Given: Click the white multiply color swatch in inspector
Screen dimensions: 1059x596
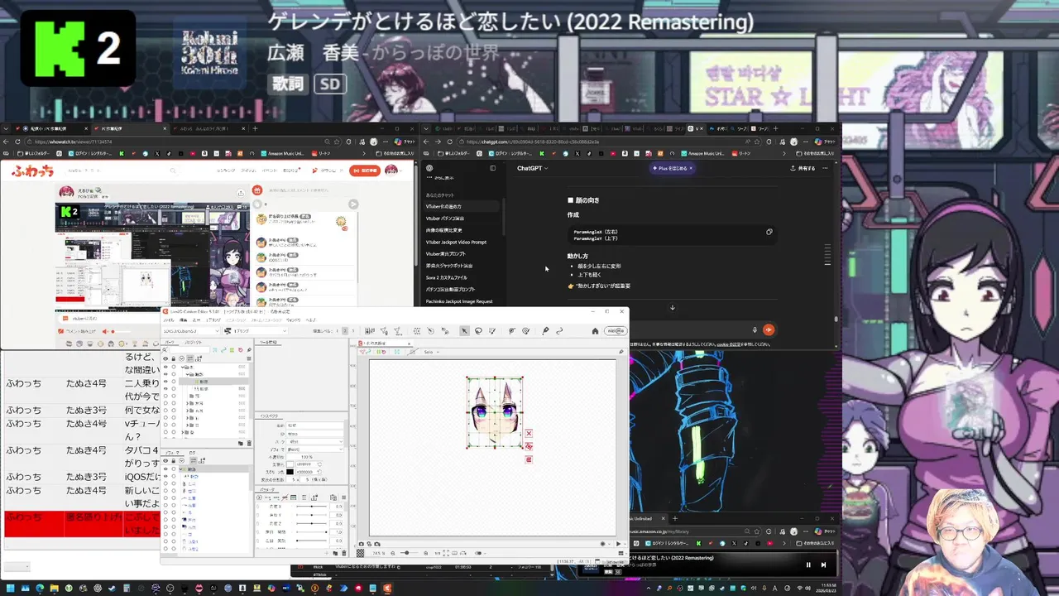Looking at the screenshot, I should (x=290, y=464).
